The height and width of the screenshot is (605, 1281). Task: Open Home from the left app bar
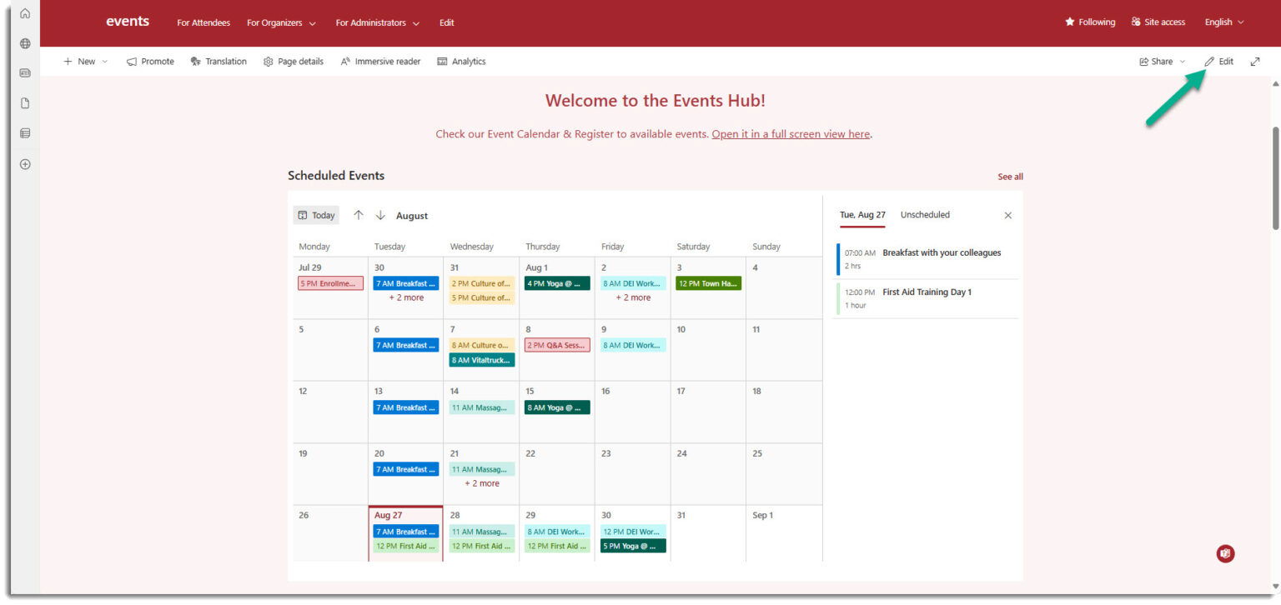[24, 13]
